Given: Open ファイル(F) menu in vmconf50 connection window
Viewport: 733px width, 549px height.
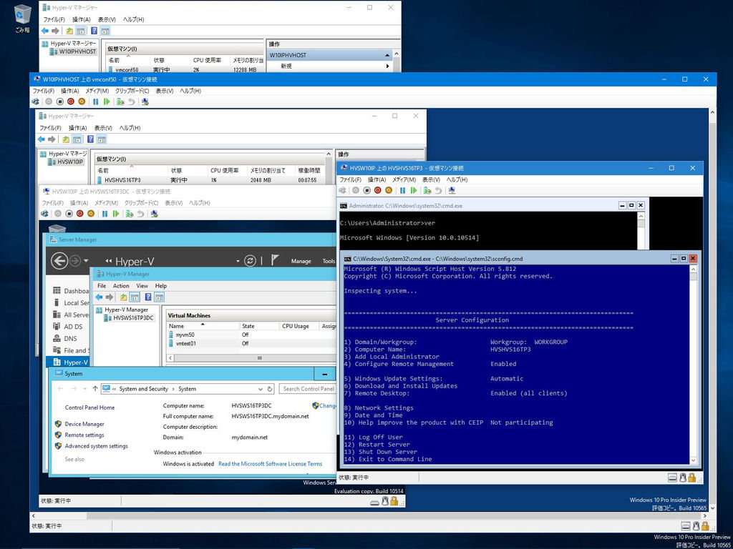Looking at the screenshot, I should click(x=44, y=91).
